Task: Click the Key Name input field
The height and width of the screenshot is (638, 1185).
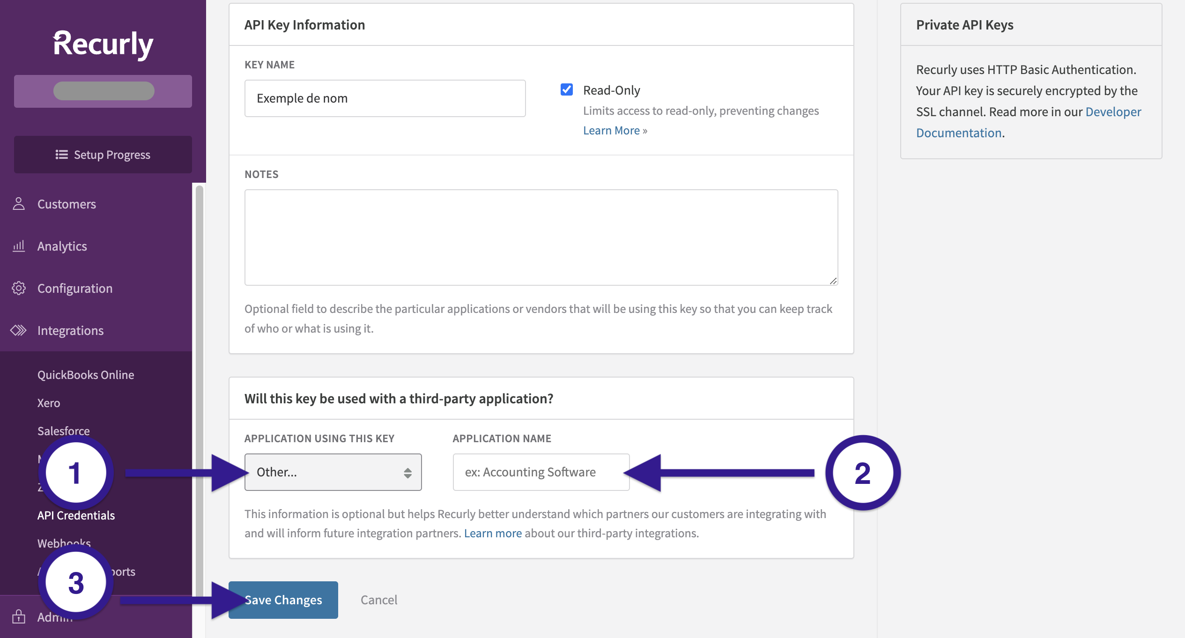Action: point(385,98)
